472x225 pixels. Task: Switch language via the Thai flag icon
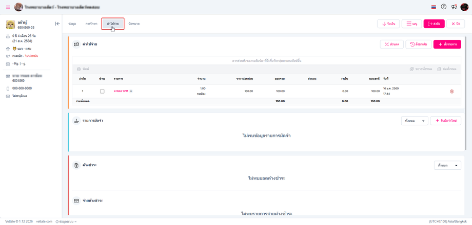click(x=434, y=7)
